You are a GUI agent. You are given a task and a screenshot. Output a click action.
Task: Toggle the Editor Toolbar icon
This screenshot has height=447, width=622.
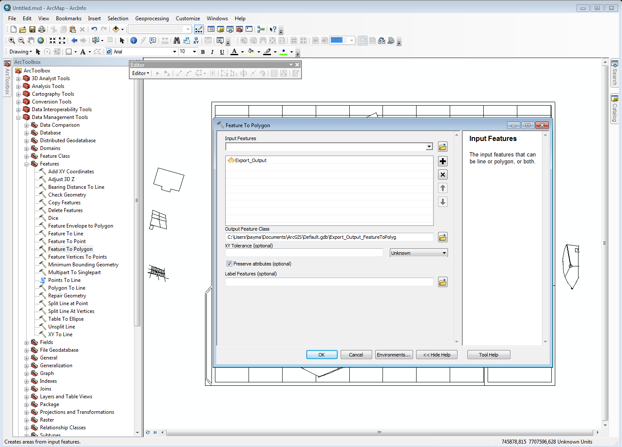tap(199, 29)
